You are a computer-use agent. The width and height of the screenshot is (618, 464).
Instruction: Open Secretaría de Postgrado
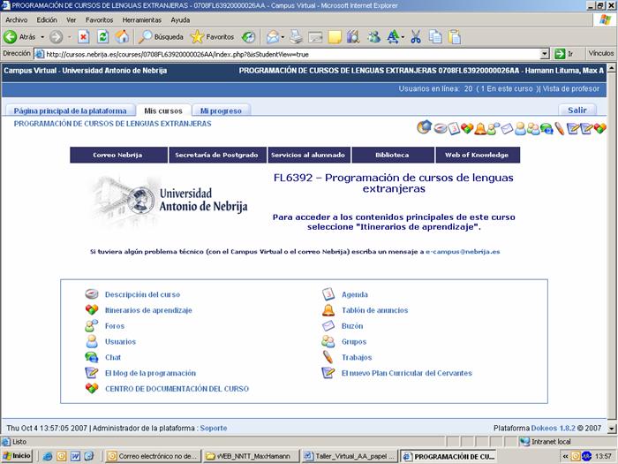(x=217, y=155)
